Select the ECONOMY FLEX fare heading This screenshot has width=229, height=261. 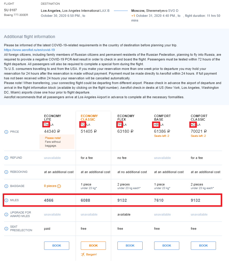(x=126, y=118)
